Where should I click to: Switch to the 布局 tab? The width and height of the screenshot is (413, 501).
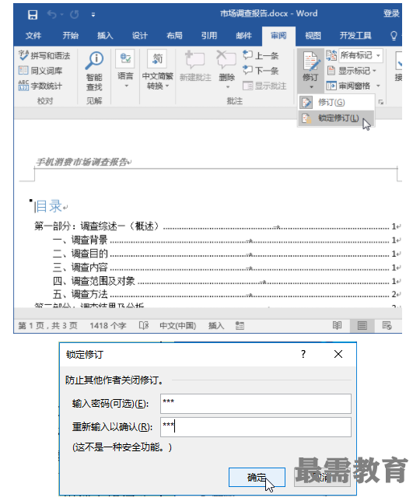point(174,36)
